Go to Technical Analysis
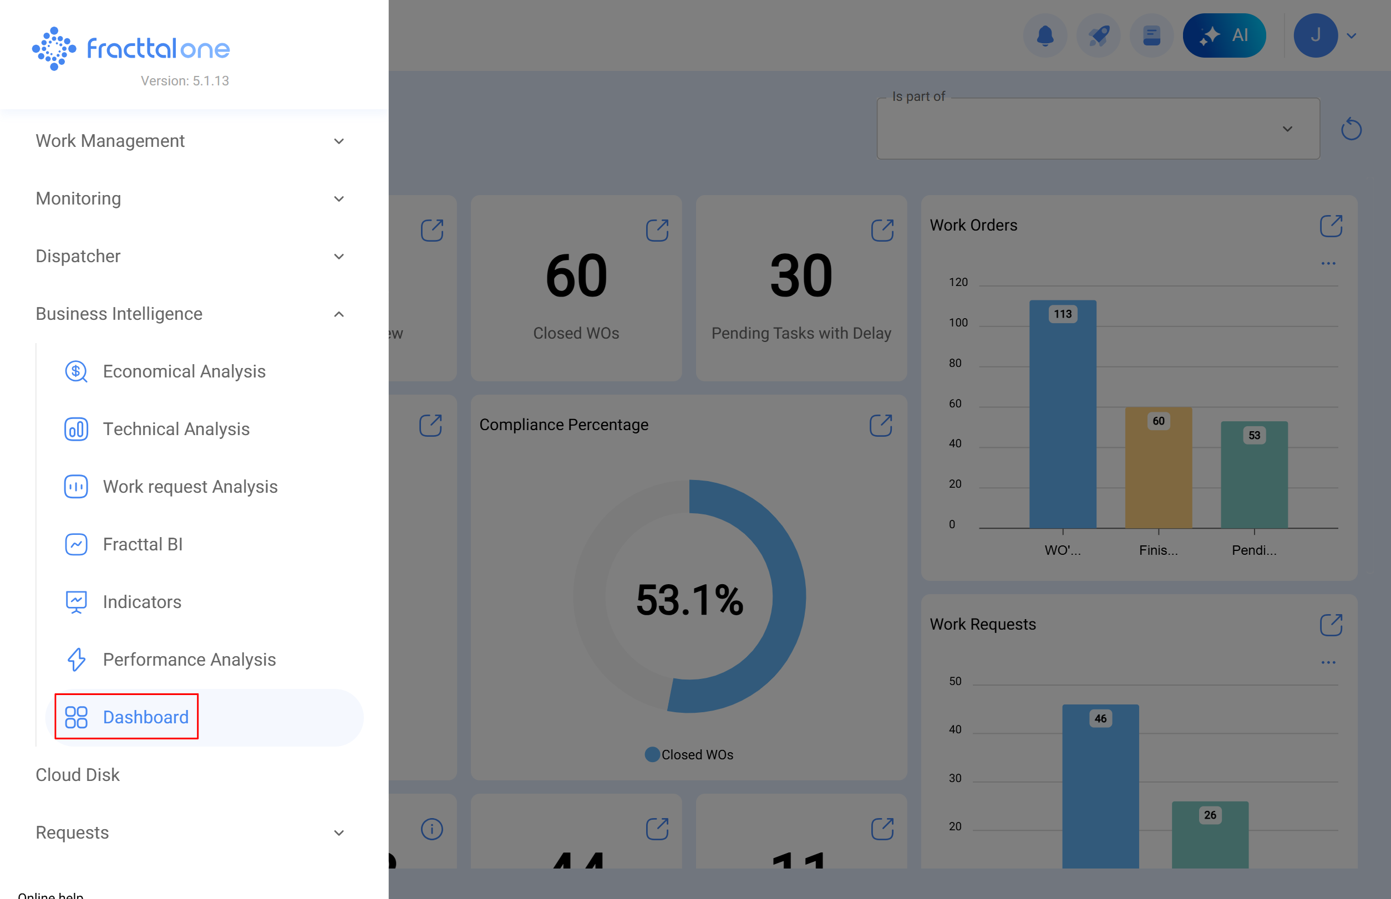The height and width of the screenshot is (899, 1391). click(x=176, y=429)
